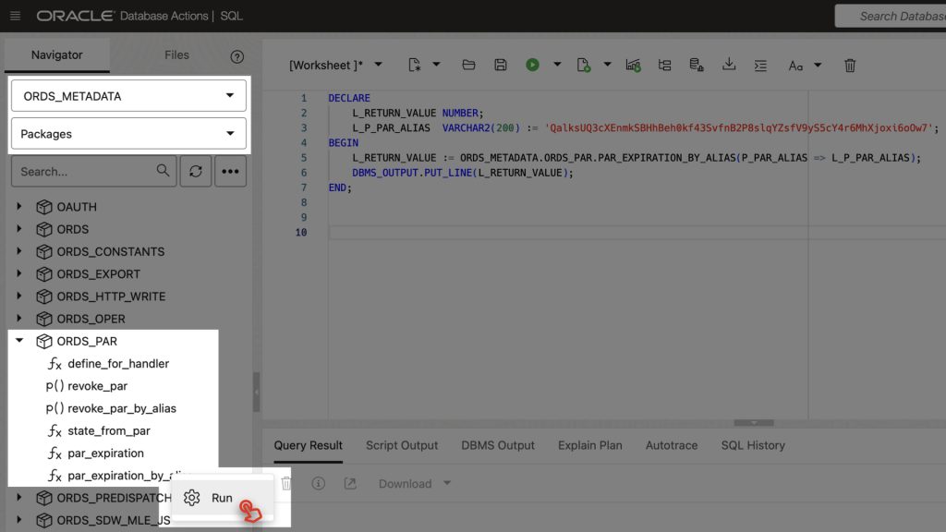Image resolution: width=946 pixels, height=532 pixels.
Task: Change text case with the Aa icon
Action: [795, 66]
